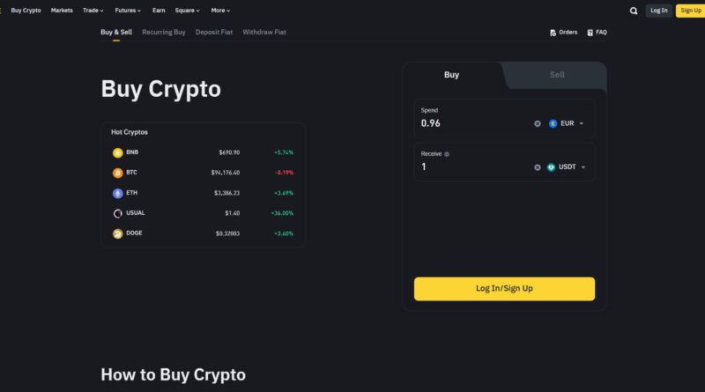Viewport: 705px width, 392px height.
Task: Click the Receive info icon
Action: click(447, 154)
